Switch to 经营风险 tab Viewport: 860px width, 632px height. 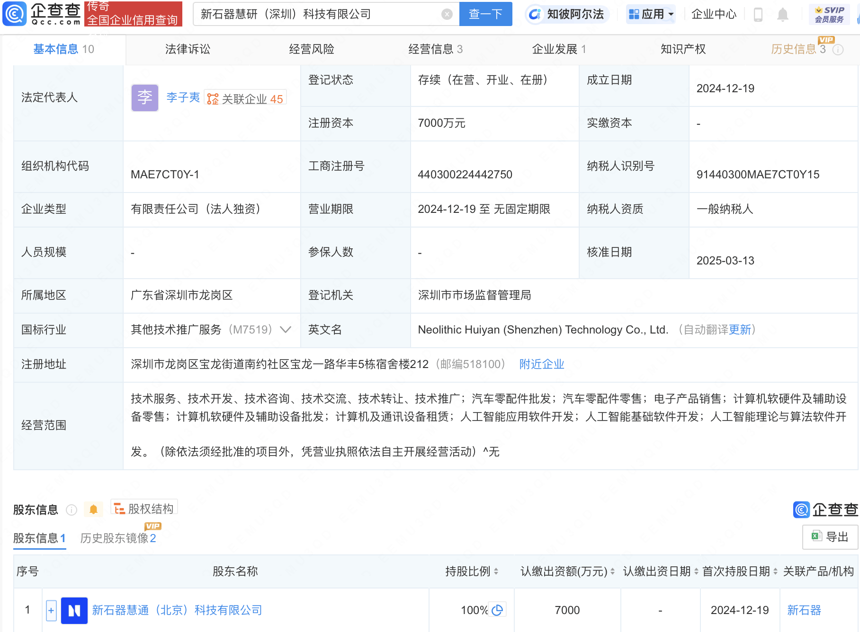tap(312, 49)
